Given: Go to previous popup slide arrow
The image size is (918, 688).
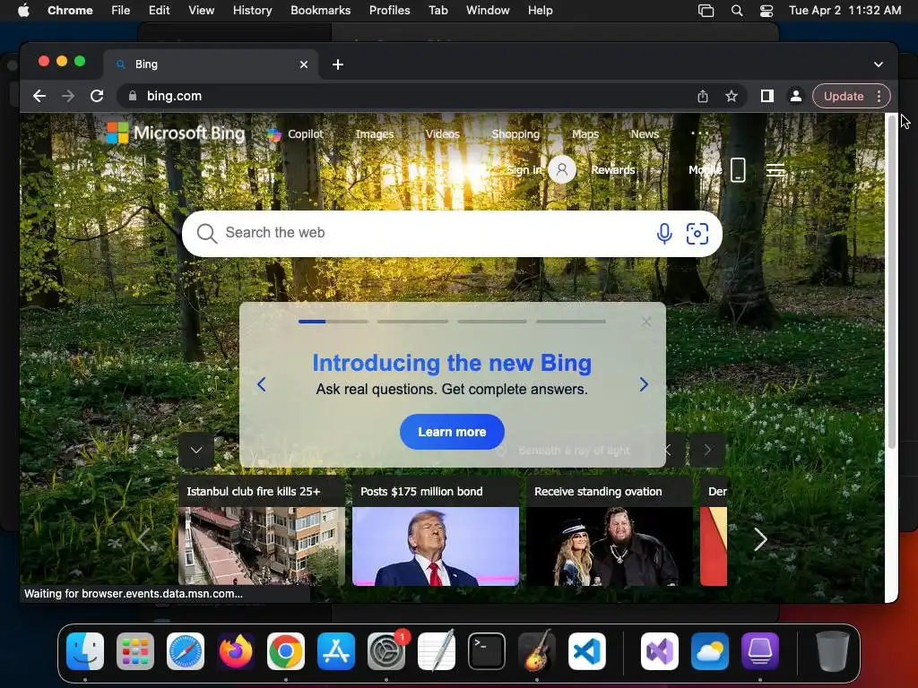Looking at the screenshot, I should pos(262,384).
